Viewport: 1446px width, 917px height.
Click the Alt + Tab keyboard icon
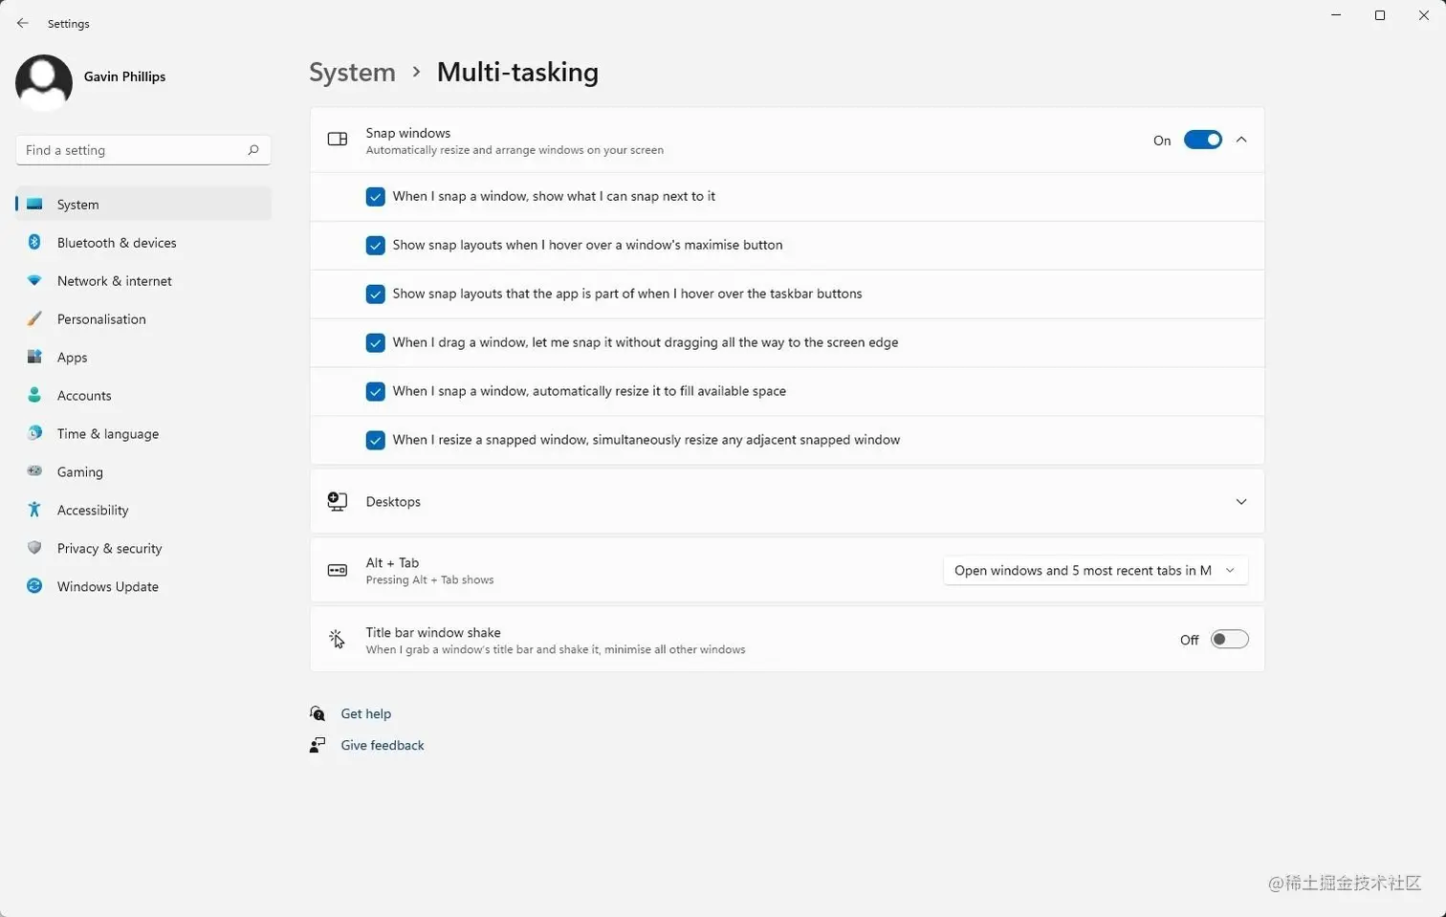[x=338, y=571]
